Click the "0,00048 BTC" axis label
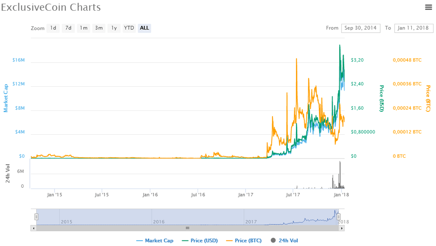 click(x=407, y=60)
